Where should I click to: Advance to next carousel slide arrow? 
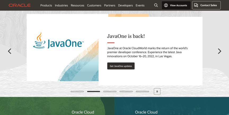pos(219,51)
